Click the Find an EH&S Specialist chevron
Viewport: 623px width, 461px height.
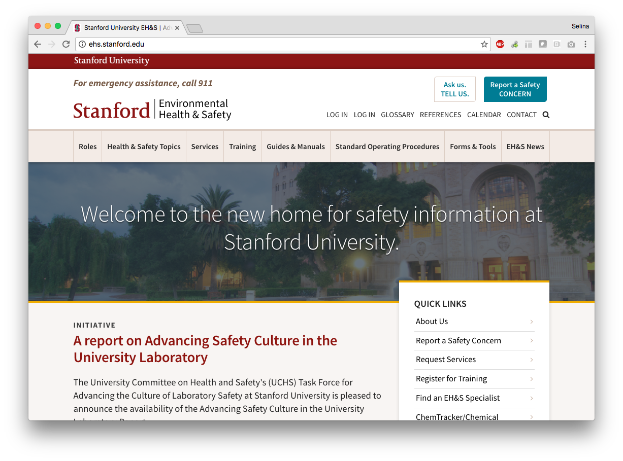[x=532, y=398]
